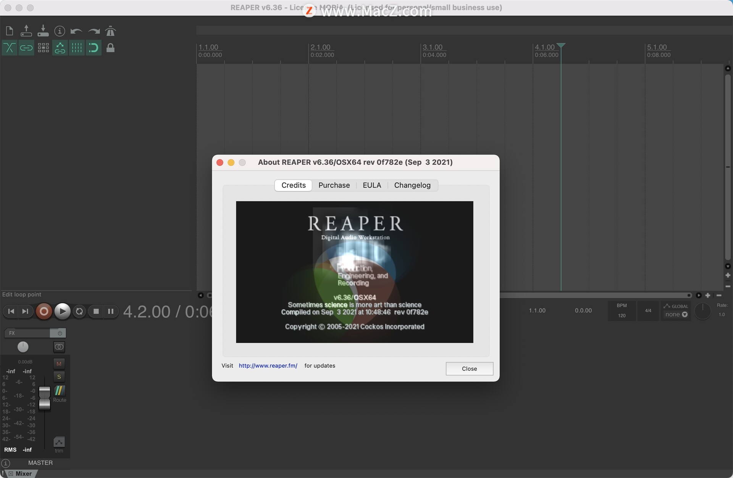The image size is (733, 478).
Task: Click scroll-left arrow of horizontal scrollbar
Action: (x=200, y=295)
